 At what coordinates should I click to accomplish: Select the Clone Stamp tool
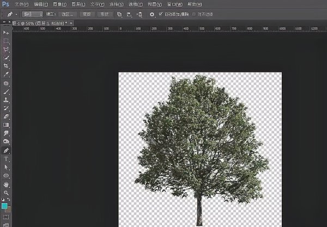point(6,100)
